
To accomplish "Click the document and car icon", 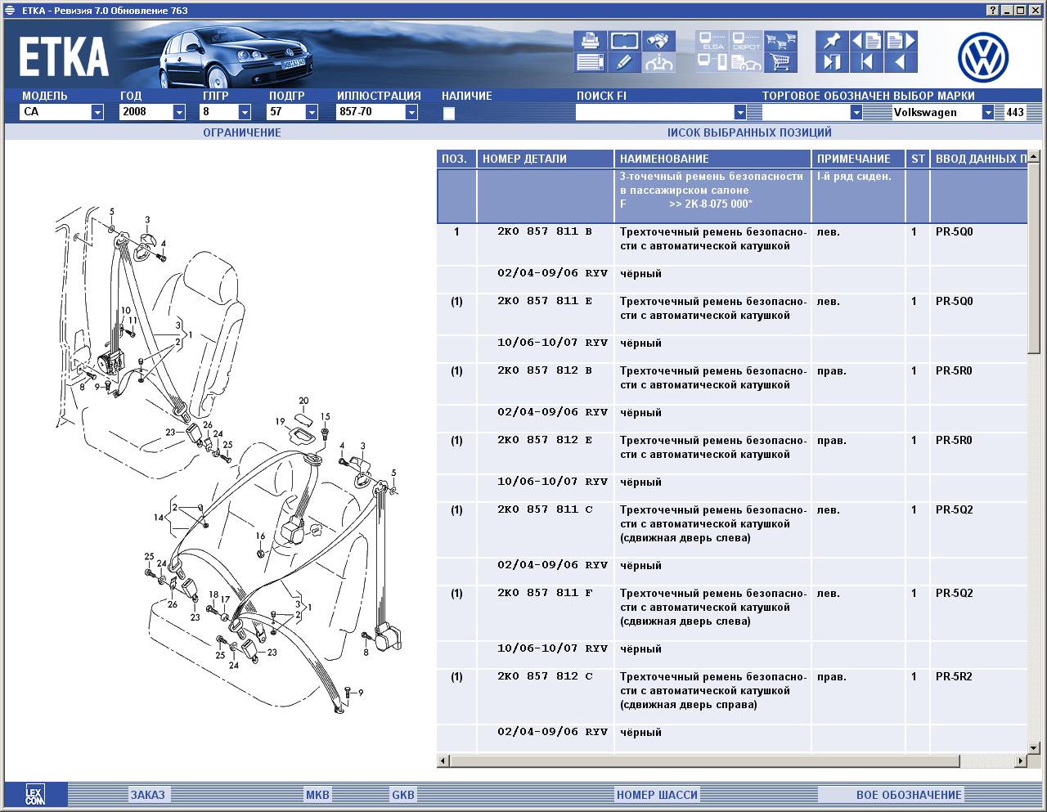I will click(746, 62).
